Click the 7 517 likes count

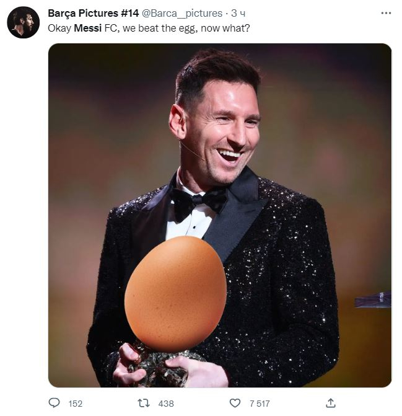click(x=259, y=404)
